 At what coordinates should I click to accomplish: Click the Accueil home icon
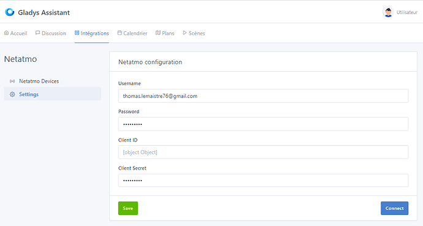7,33
